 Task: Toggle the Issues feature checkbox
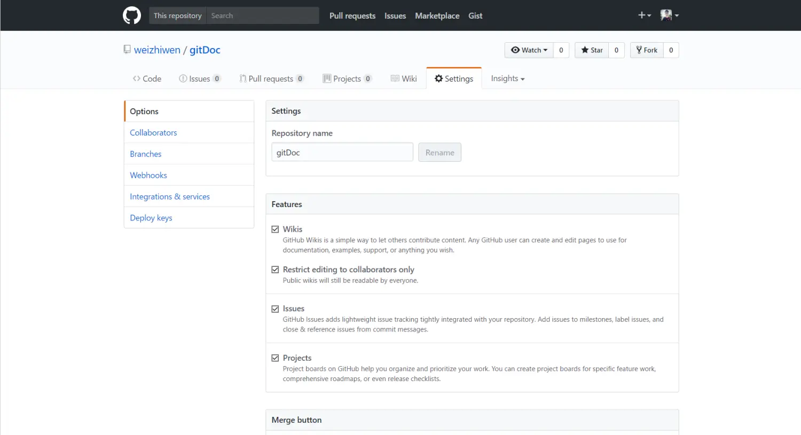click(x=275, y=309)
